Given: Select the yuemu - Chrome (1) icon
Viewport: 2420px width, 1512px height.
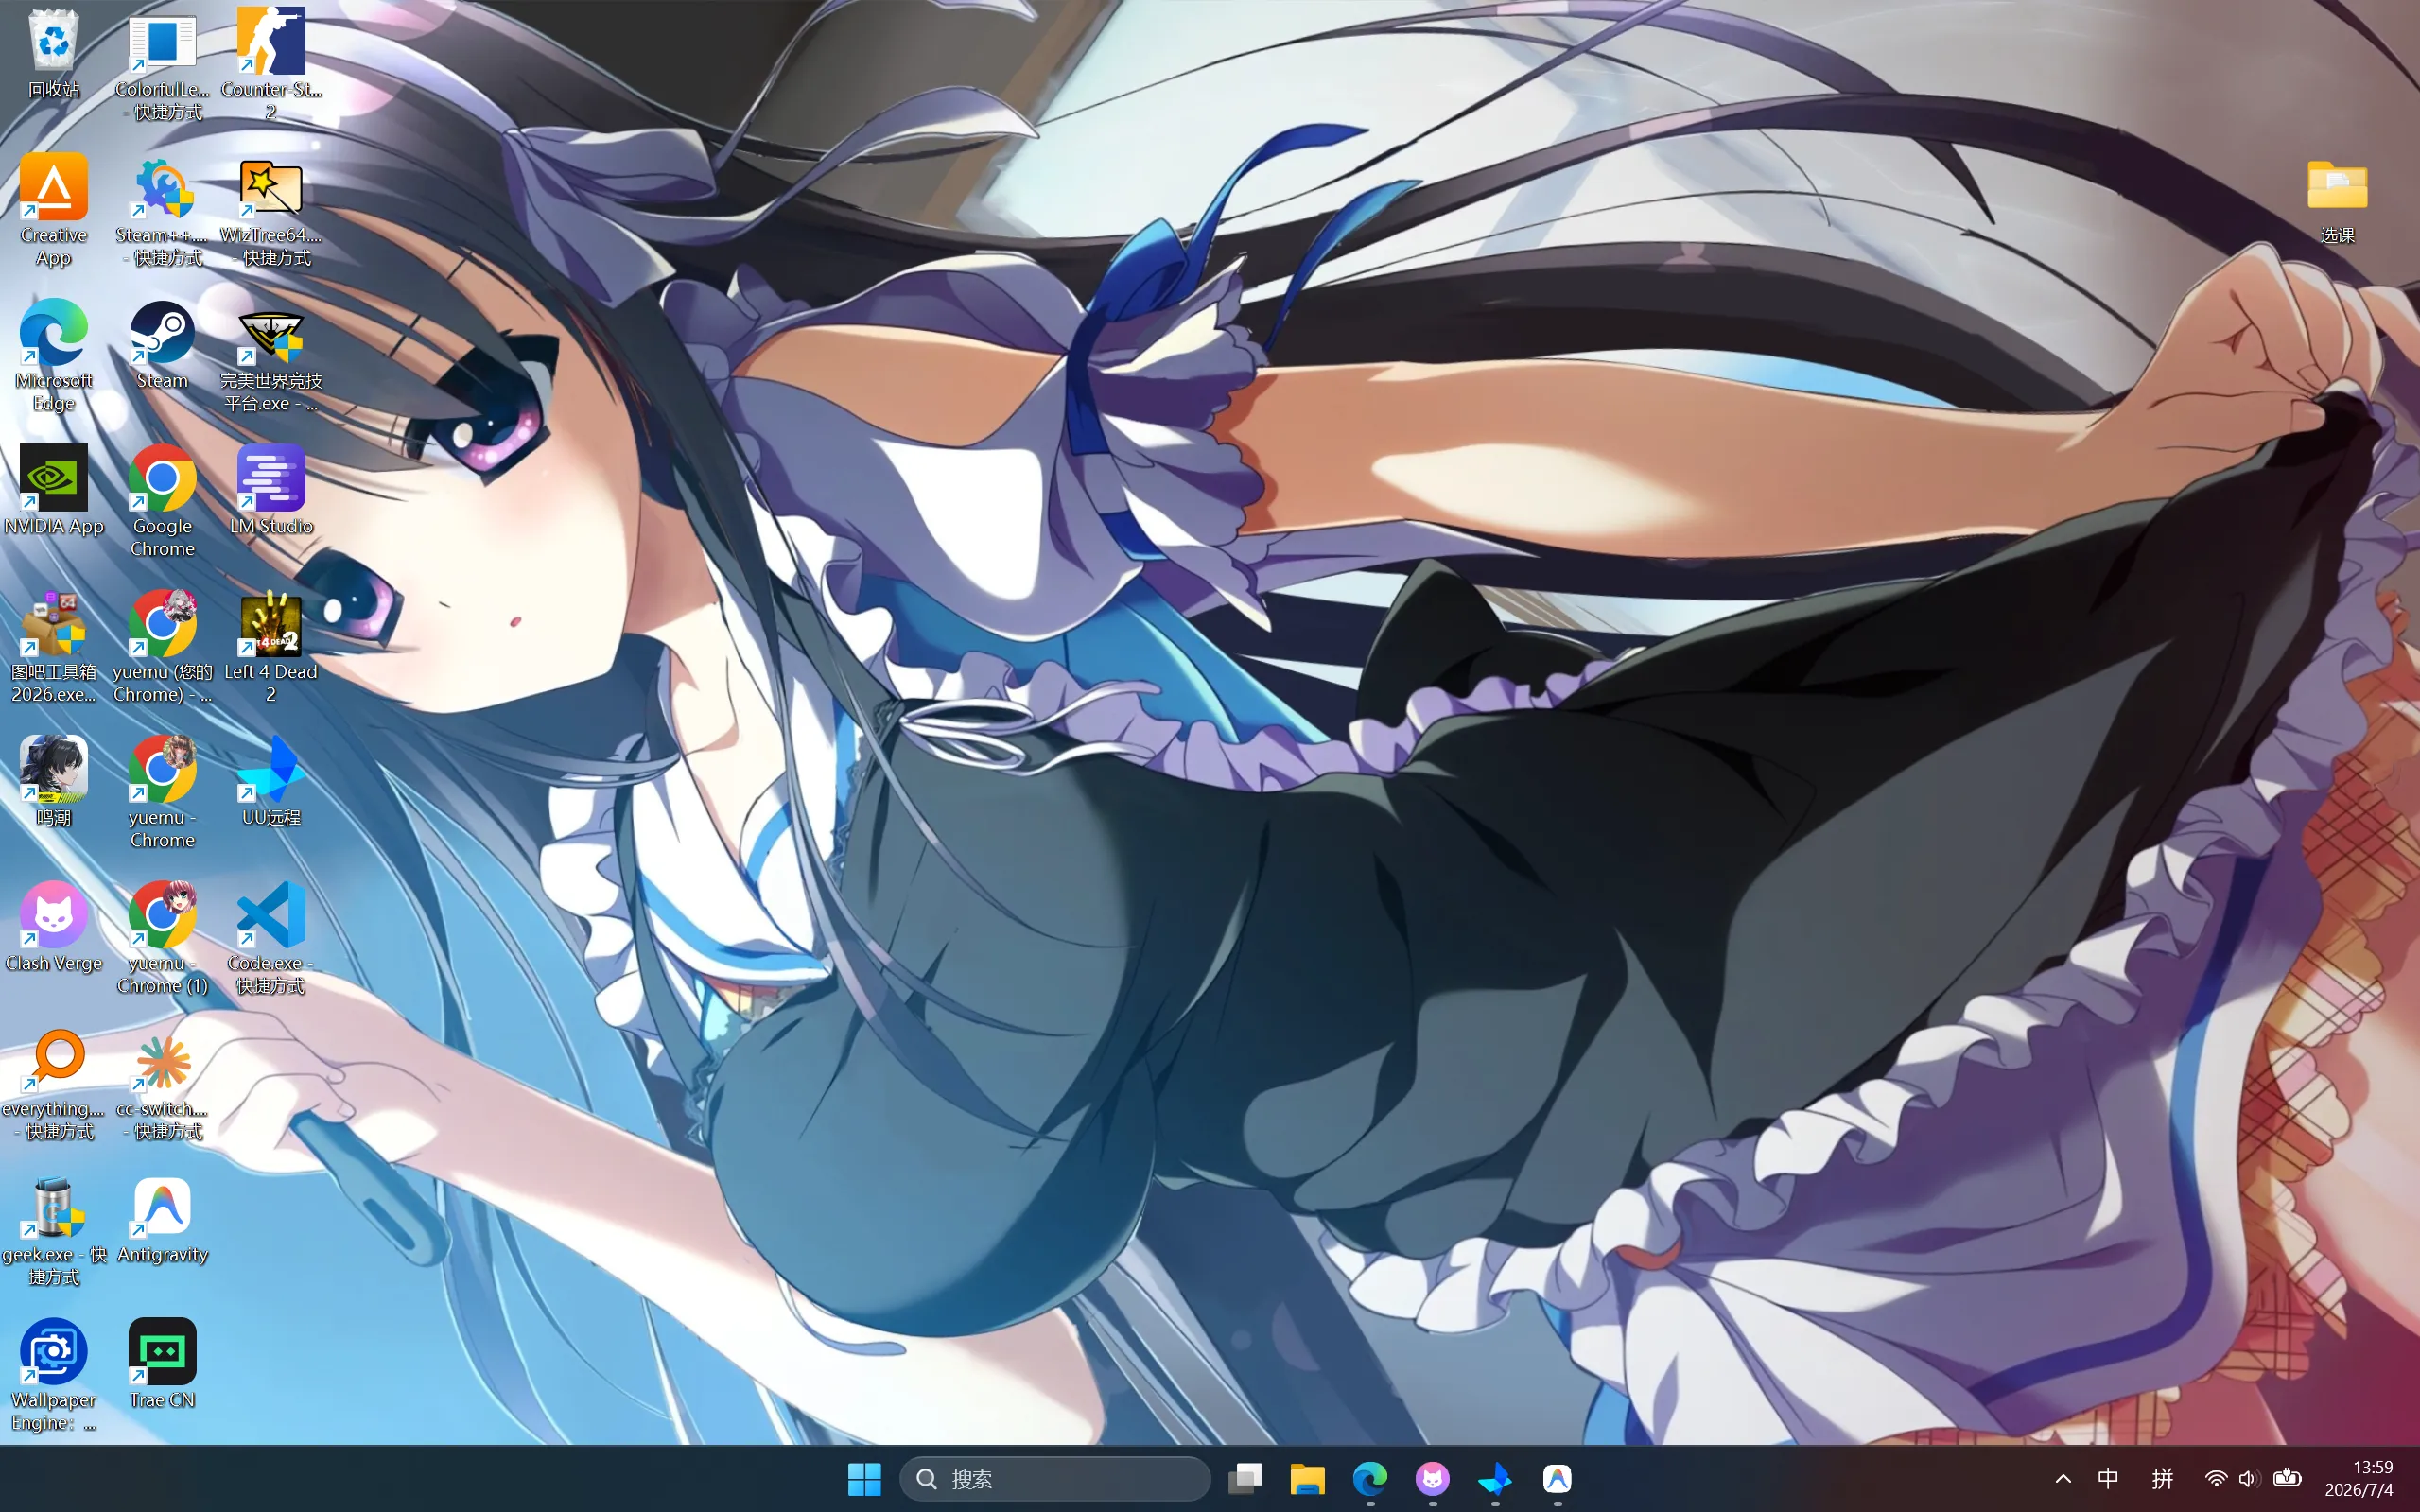Looking at the screenshot, I should click(x=162, y=938).
